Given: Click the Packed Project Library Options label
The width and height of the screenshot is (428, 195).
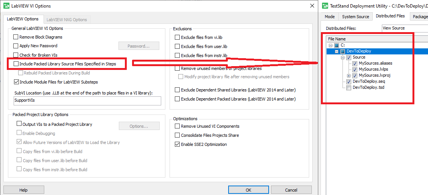Looking at the screenshot, I should (x=40, y=115).
